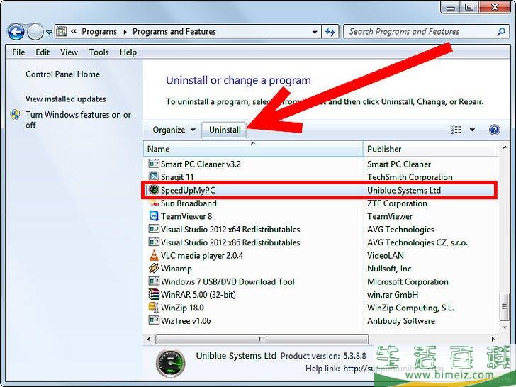Click the WinZip 18.0 icon
The height and width of the screenshot is (387, 516).
pyautogui.click(x=154, y=308)
